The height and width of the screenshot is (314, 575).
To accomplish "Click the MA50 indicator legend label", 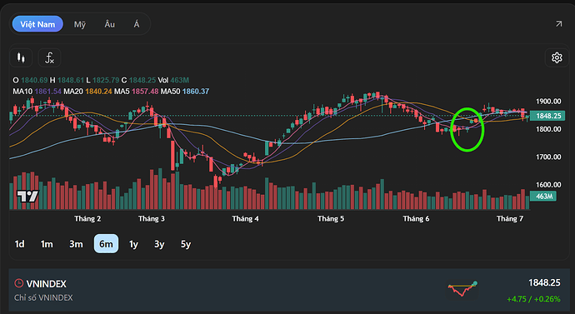I will point(170,92).
